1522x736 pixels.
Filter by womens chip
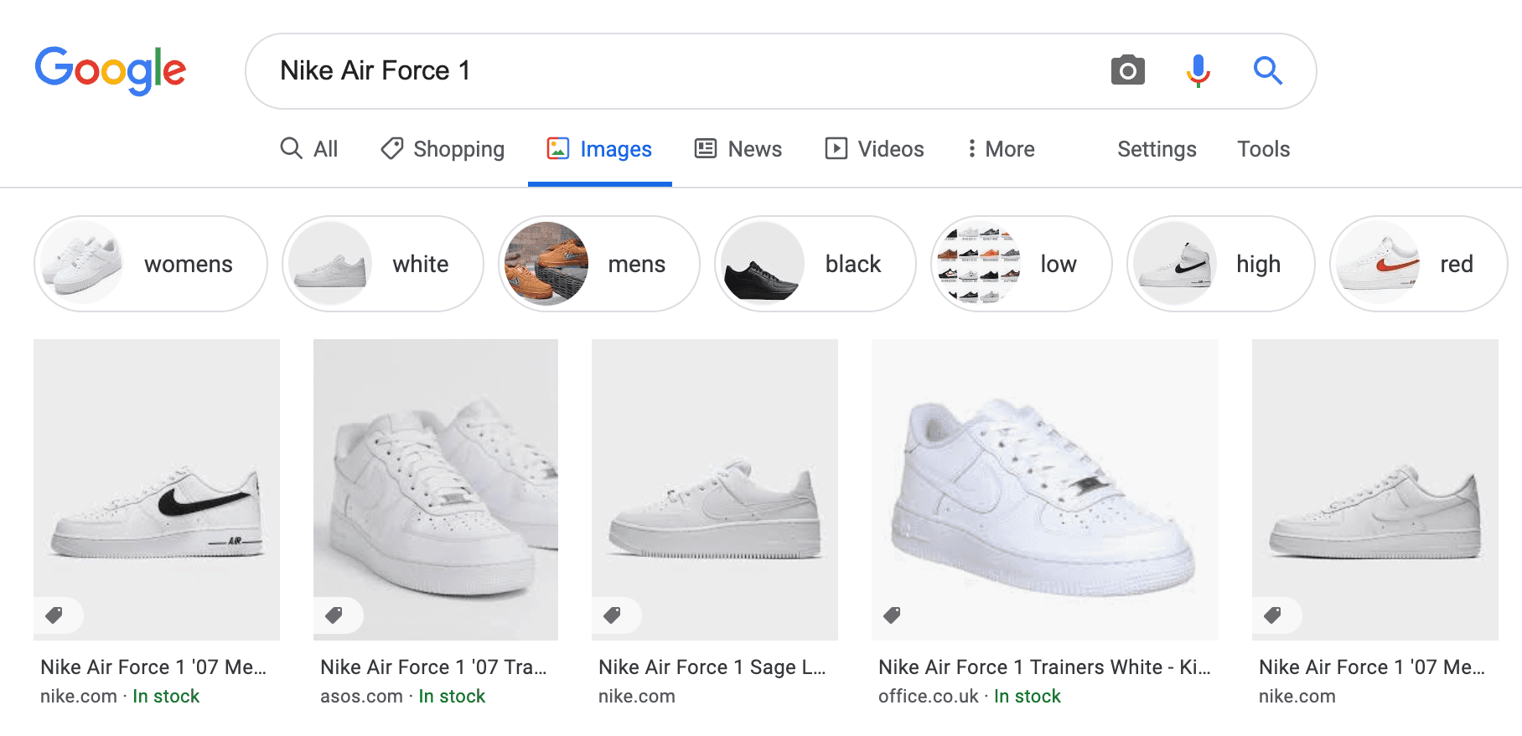coord(151,264)
